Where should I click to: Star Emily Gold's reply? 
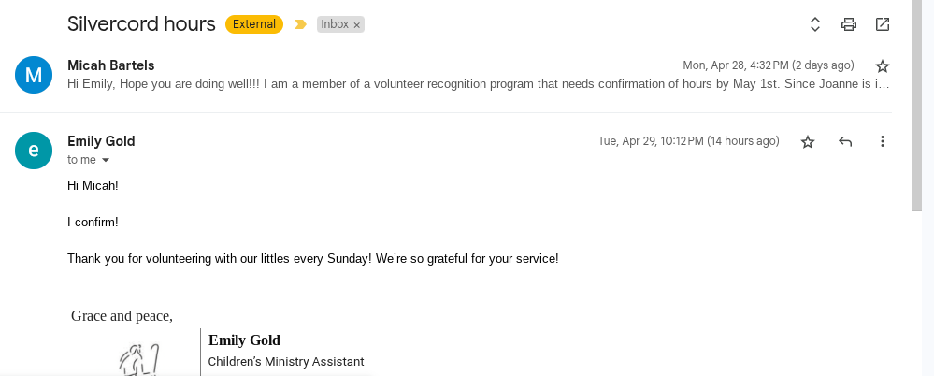click(808, 141)
